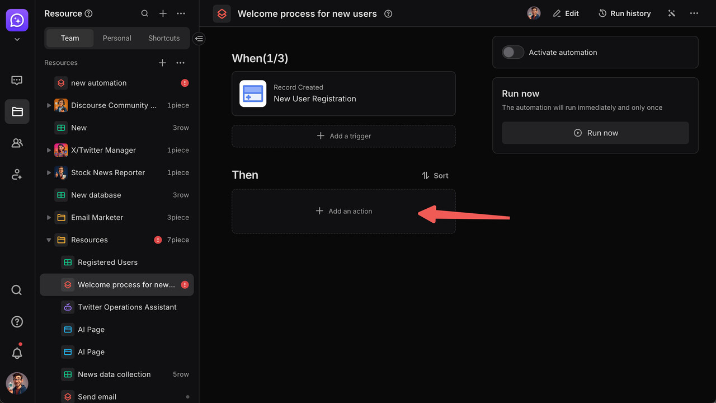The width and height of the screenshot is (716, 403).
Task: Expand the Discourse Community folder
Action: (49, 105)
